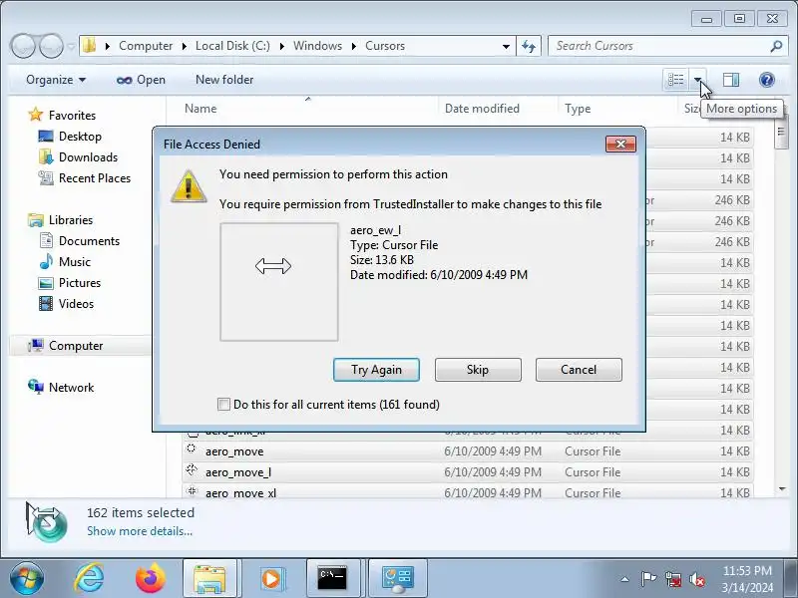Screen dimensions: 798x598
Task: Click Open in the toolbar
Action: pyautogui.click(x=141, y=80)
